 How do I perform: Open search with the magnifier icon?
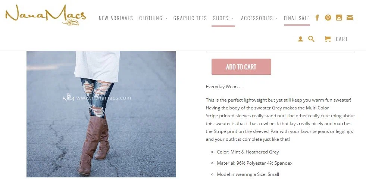click(311, 39)
